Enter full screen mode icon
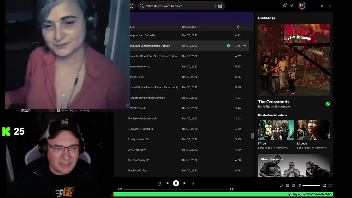Screen dimensions: 352x198 (330, 185)
